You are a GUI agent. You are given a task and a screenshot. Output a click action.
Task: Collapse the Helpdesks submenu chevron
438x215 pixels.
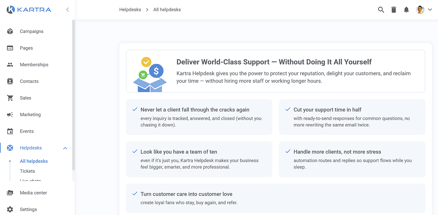point(65,148)
